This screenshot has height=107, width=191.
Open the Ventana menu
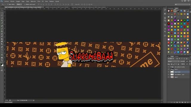pos(52,1)
